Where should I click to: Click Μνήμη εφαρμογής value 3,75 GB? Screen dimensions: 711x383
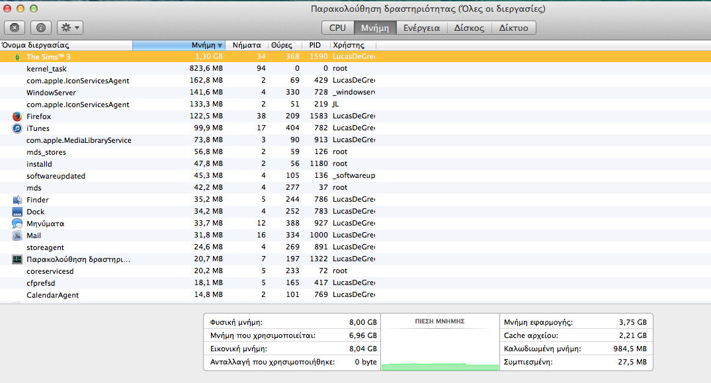point(632,322)
